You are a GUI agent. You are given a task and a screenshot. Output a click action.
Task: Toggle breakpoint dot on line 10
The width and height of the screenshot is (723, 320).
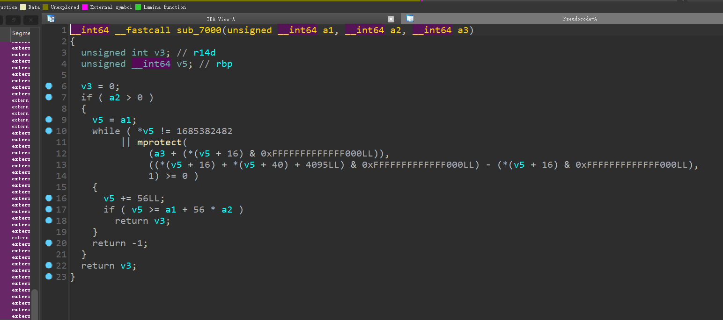(x=49, y=131)
